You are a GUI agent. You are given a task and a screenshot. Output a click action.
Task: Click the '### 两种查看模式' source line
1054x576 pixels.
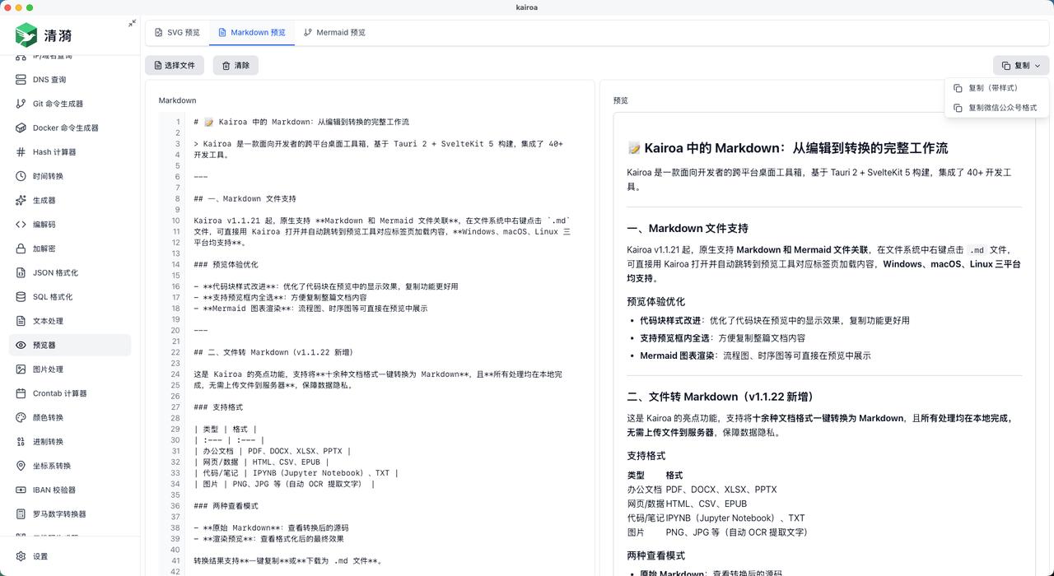(226, 506)
